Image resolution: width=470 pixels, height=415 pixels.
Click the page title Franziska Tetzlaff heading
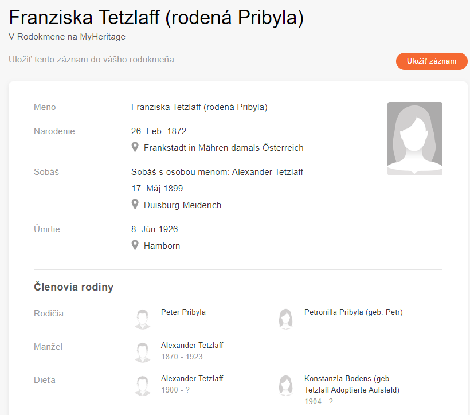156,18
